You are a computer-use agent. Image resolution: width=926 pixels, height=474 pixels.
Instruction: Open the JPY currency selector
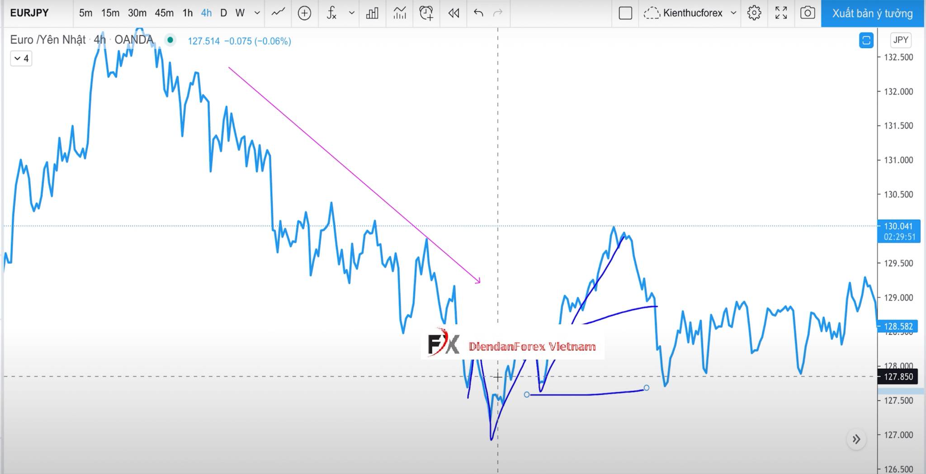tap(900, 40)
